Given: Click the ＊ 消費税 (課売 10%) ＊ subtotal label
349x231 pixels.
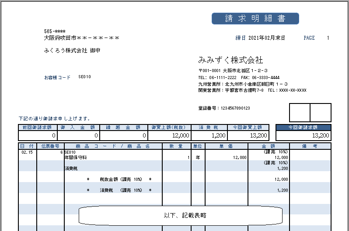Looking at the screenshot, I should 119,190.
